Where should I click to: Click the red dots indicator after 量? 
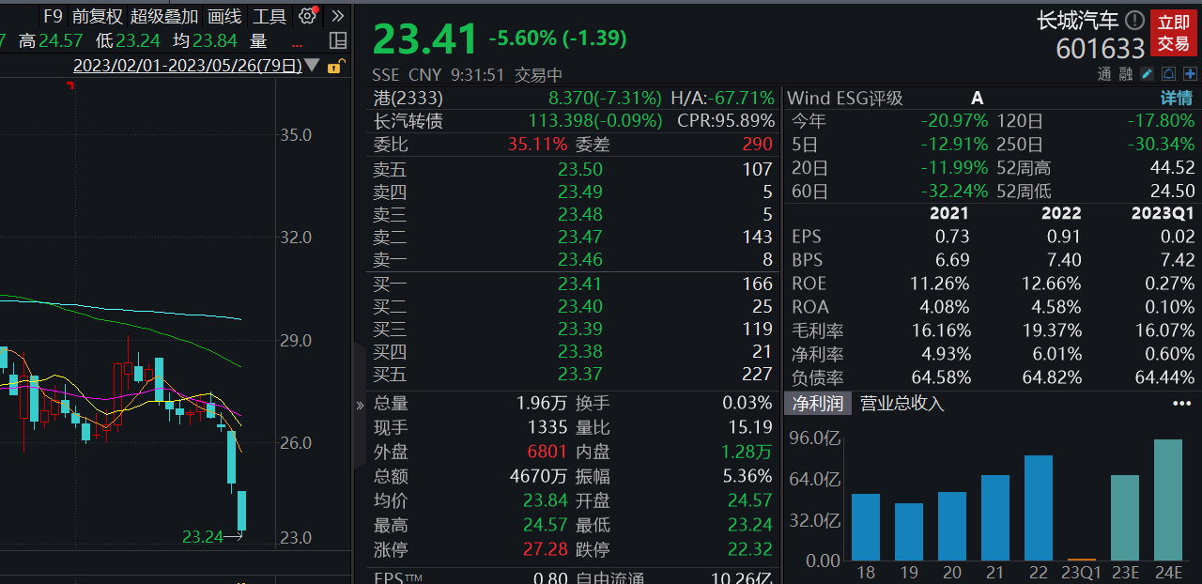(x=298, y=42)
